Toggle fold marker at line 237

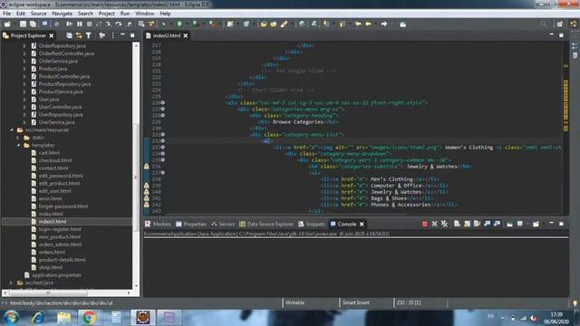[163, 173]
